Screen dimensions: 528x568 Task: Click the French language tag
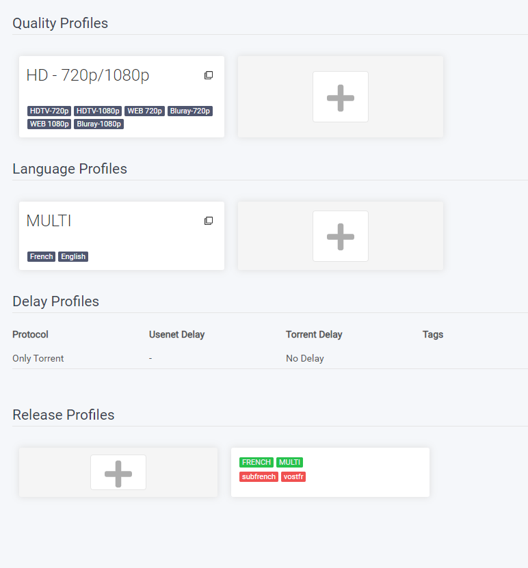coord(42,256)
